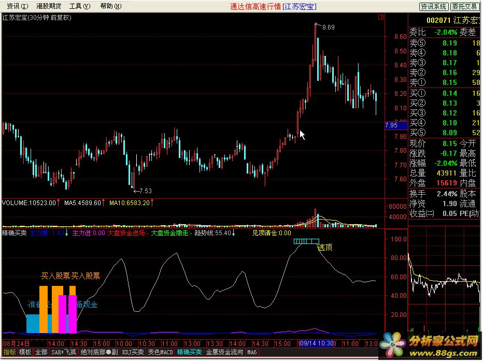
Task: Click the 委比 -2.04% value
Action: 445,32
